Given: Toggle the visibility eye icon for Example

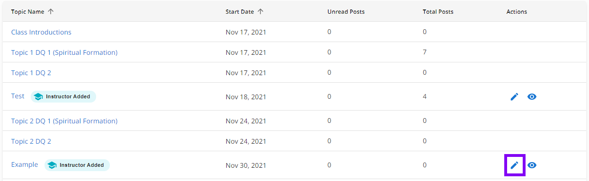Looking at the screenshot, I should (532, 165).
